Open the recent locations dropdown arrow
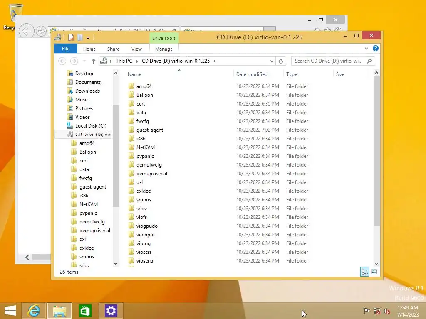 tap(84, 61)
